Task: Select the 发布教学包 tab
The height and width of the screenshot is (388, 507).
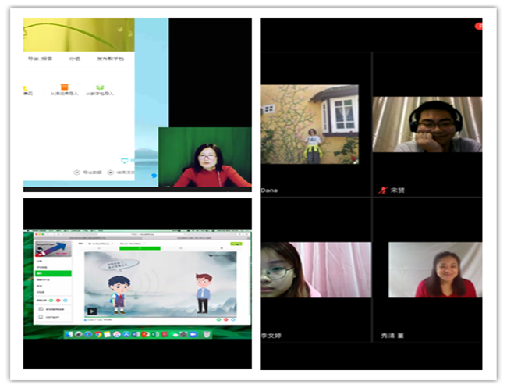Action: 111,58
